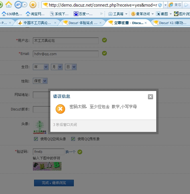The image size is (190, 194).
Task: Toggle 使用QQ秀形象 checkbox
Action: coord(73,139)
